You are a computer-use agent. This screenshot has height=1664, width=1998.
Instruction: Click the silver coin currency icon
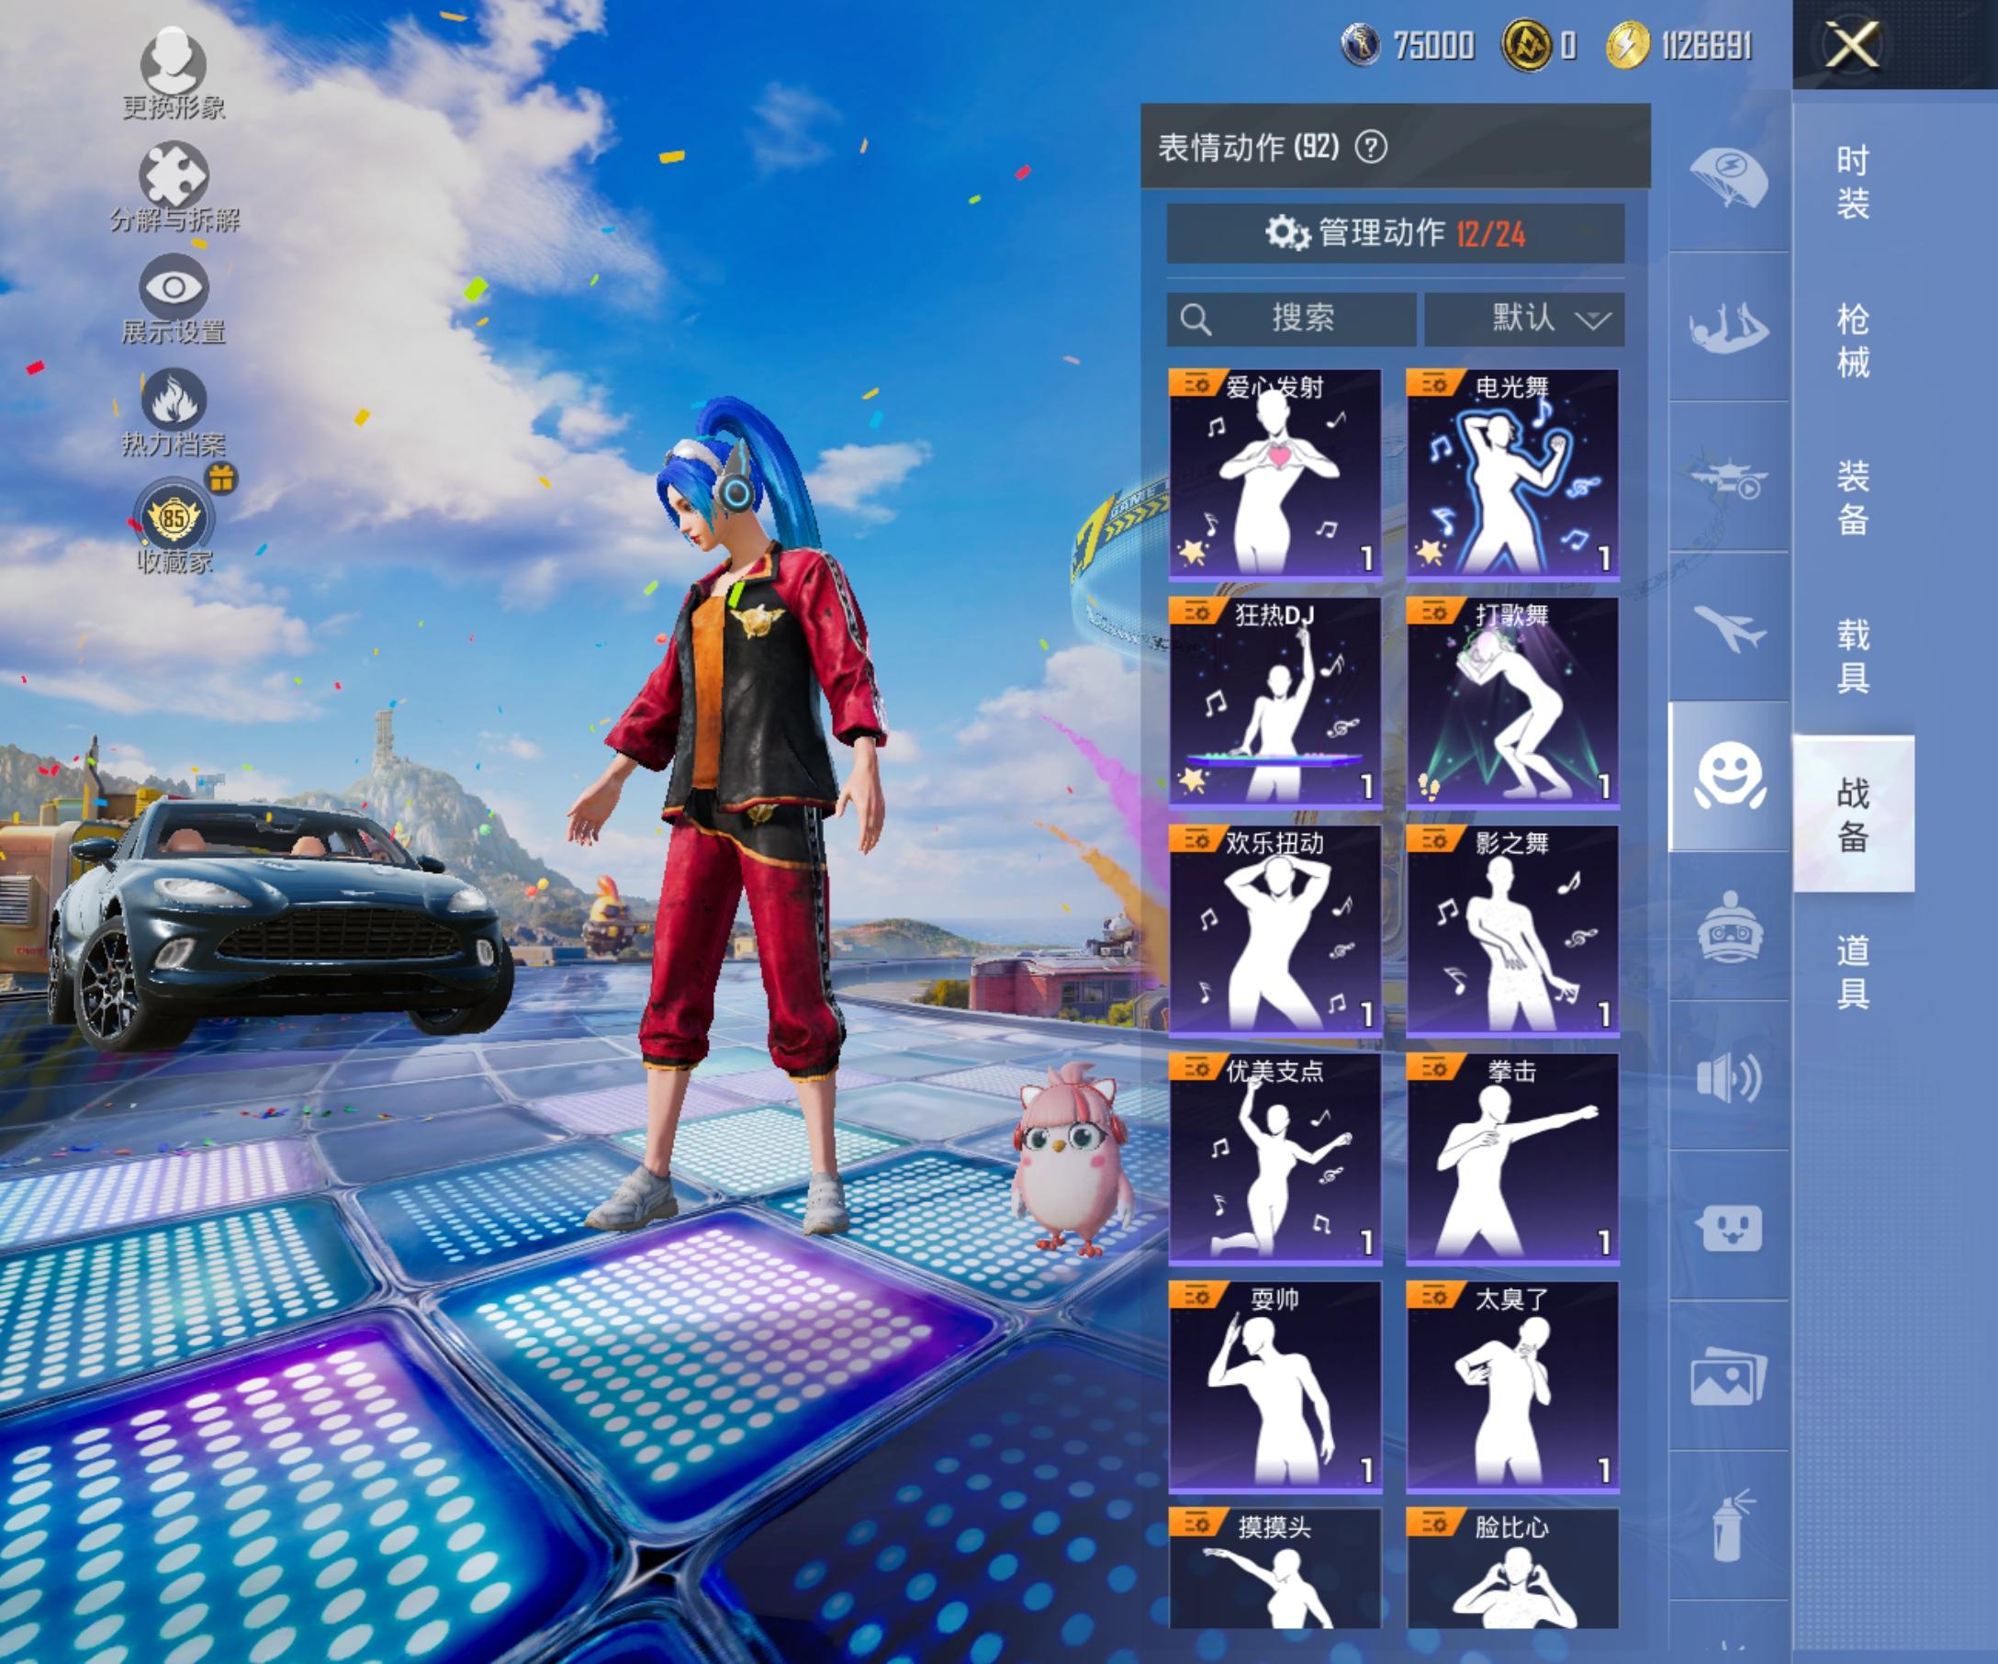tap(1361, 45)
